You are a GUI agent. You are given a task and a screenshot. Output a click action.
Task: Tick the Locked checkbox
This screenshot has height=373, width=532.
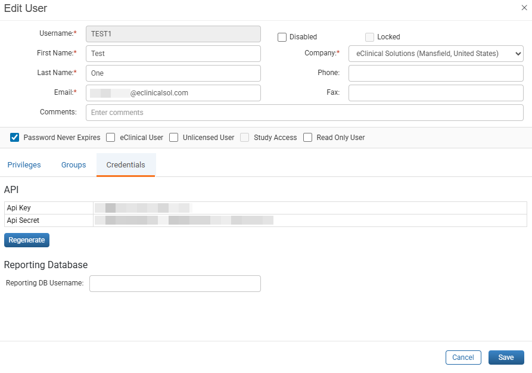369,37
